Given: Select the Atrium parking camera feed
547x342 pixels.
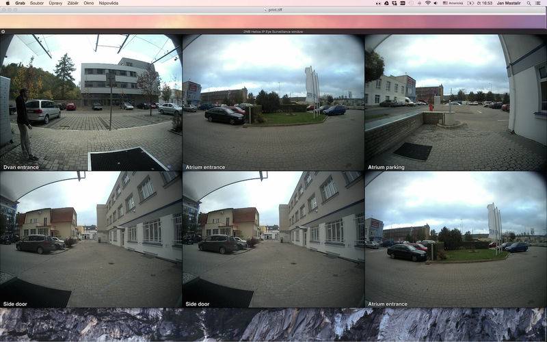Looking at the screenshot, I should (x=455, y=101).
